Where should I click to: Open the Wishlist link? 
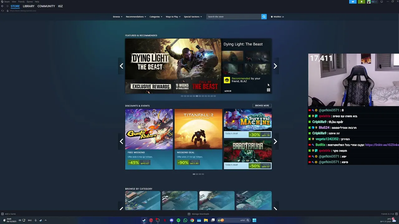pos(277,16)
